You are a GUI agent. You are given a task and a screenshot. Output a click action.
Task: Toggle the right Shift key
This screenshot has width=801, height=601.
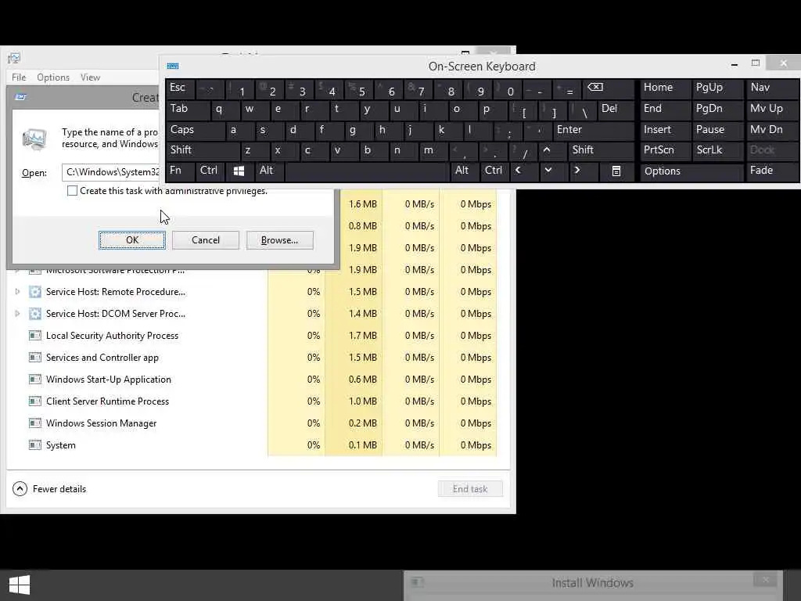coord(601,150)
